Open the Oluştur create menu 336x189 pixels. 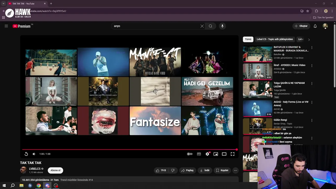coord(301,26)
